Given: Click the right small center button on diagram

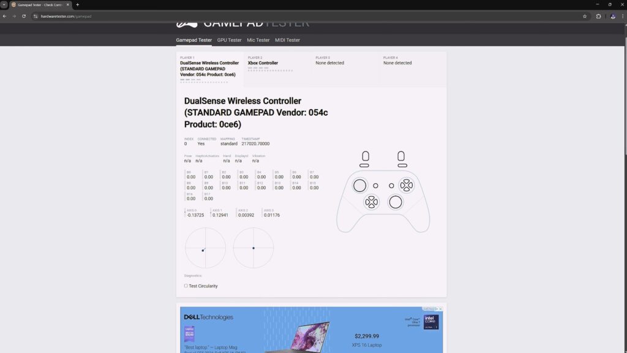Looking at the screenshot, I should point(391,186).
